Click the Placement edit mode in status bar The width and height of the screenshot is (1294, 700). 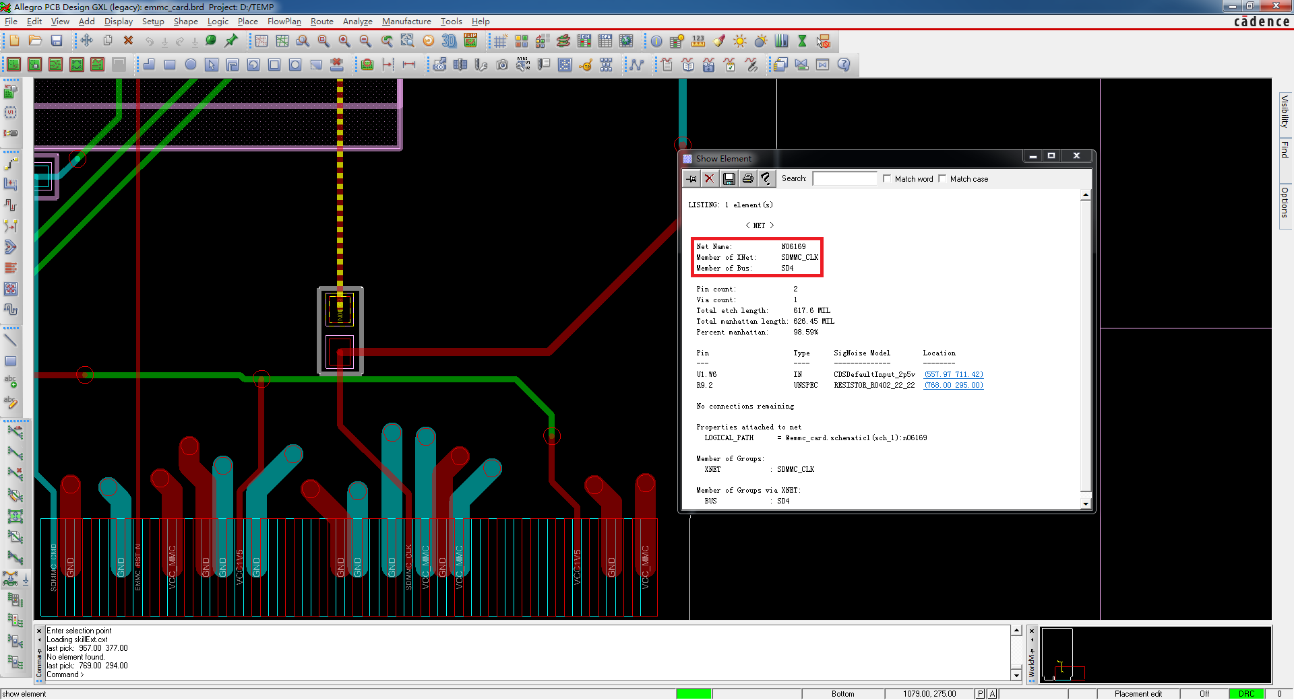[x=1138, y=694]
